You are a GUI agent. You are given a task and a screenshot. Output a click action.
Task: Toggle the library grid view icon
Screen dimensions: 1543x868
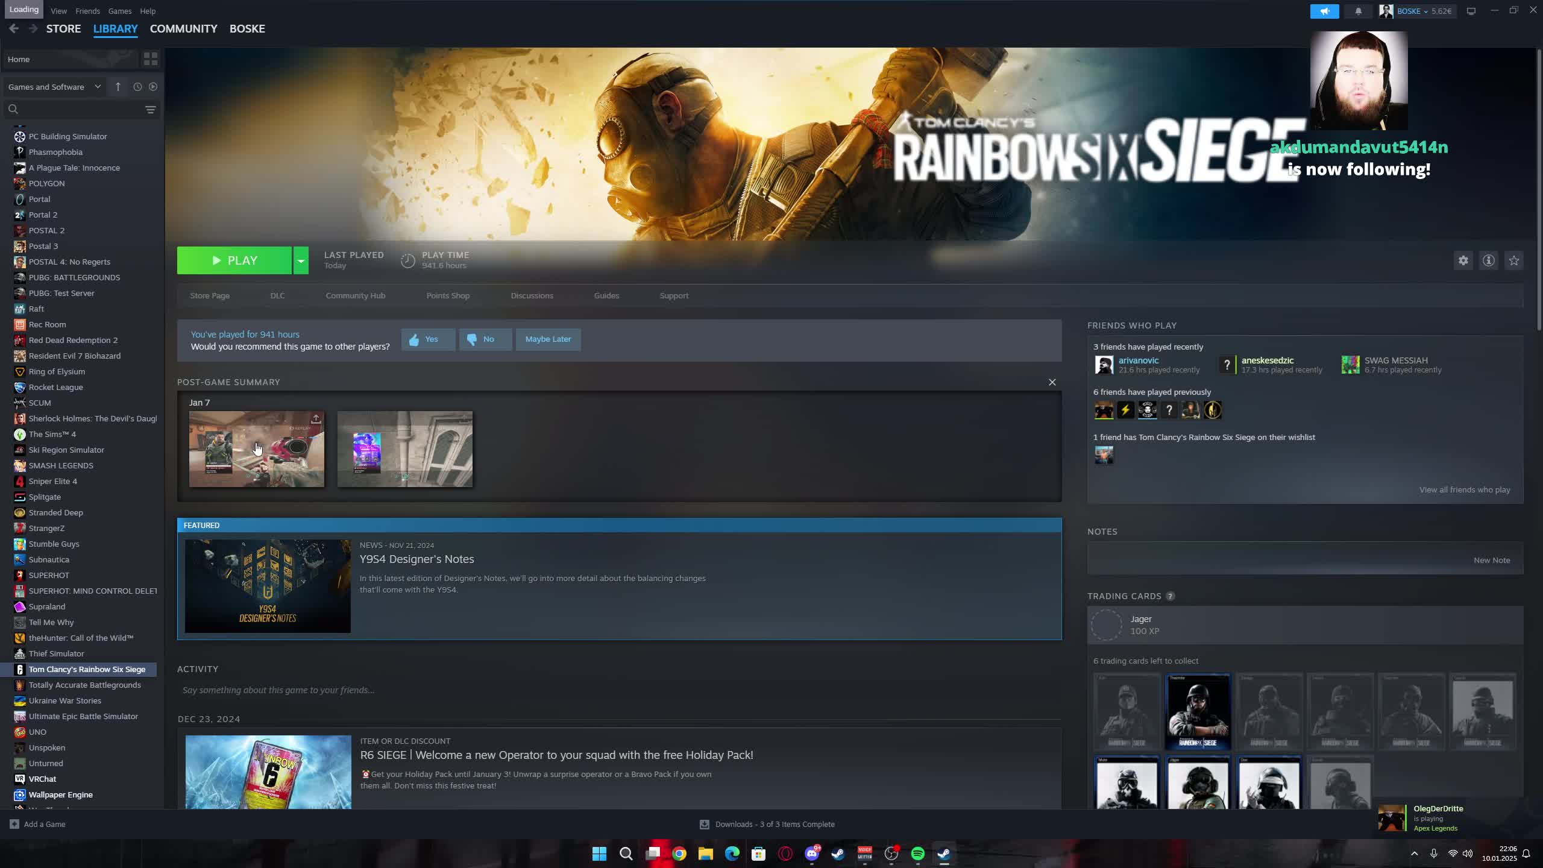(150, 58)
